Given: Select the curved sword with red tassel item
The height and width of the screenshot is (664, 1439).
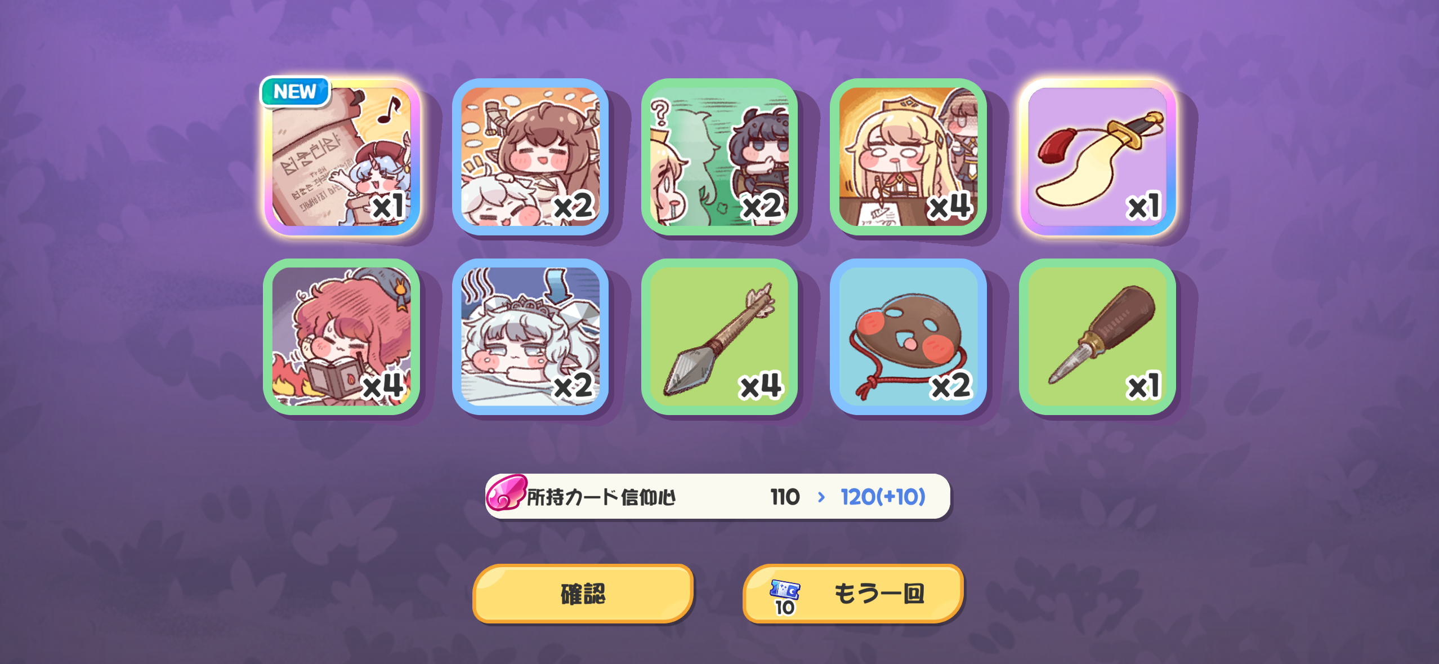Looking at the screenshot, I should pos(1097,157).
